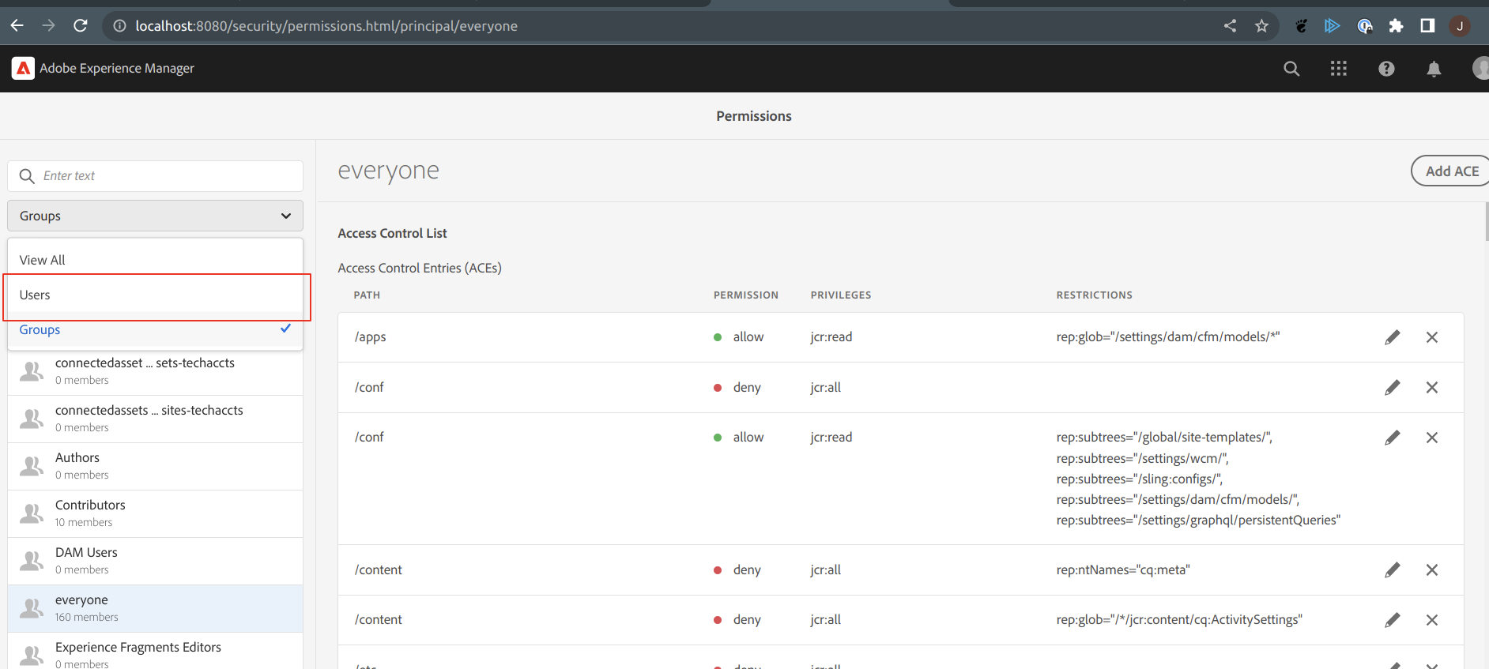1489x669 pixels.
Task: Open AEM notifications bell
Action: [1434, 69]
